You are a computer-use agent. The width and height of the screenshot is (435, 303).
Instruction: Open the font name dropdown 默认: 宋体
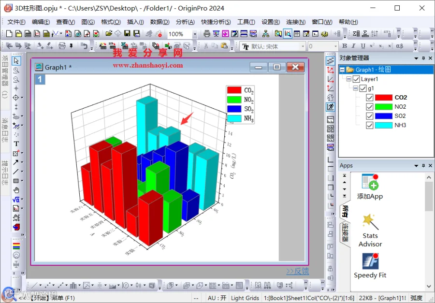tap(303, 46)
